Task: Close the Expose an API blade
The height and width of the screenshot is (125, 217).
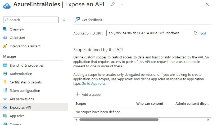Action: click(x=207, y=4)
